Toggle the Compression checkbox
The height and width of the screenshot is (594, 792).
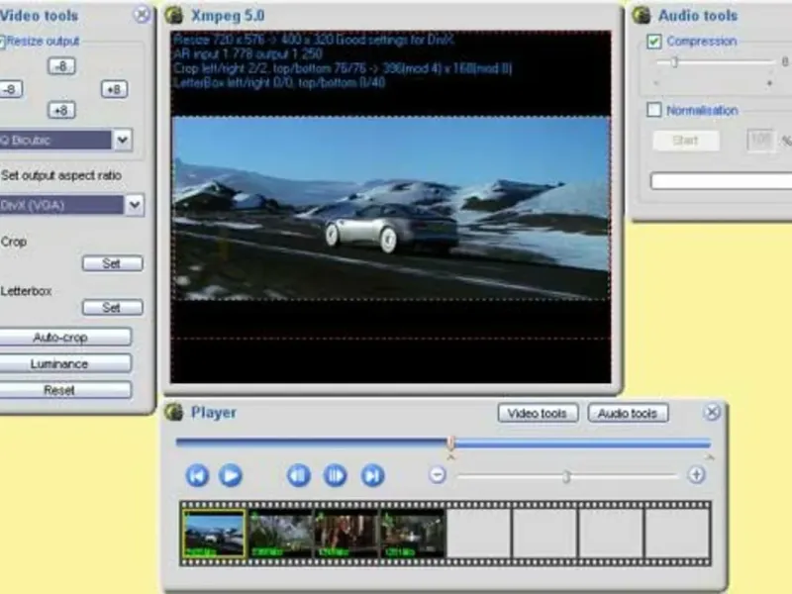tap(654, 41)
